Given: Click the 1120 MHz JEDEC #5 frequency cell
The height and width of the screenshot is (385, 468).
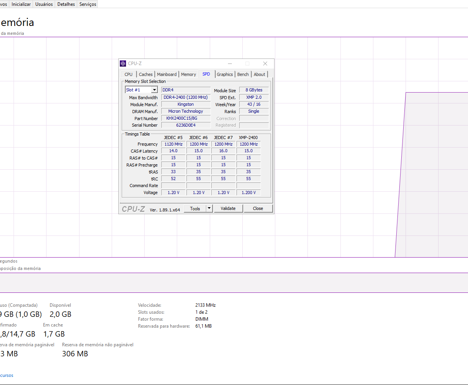Looking at the screenshot, I should point(173,144).
